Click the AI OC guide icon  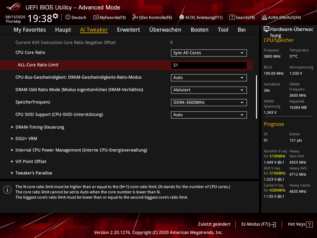181,17
